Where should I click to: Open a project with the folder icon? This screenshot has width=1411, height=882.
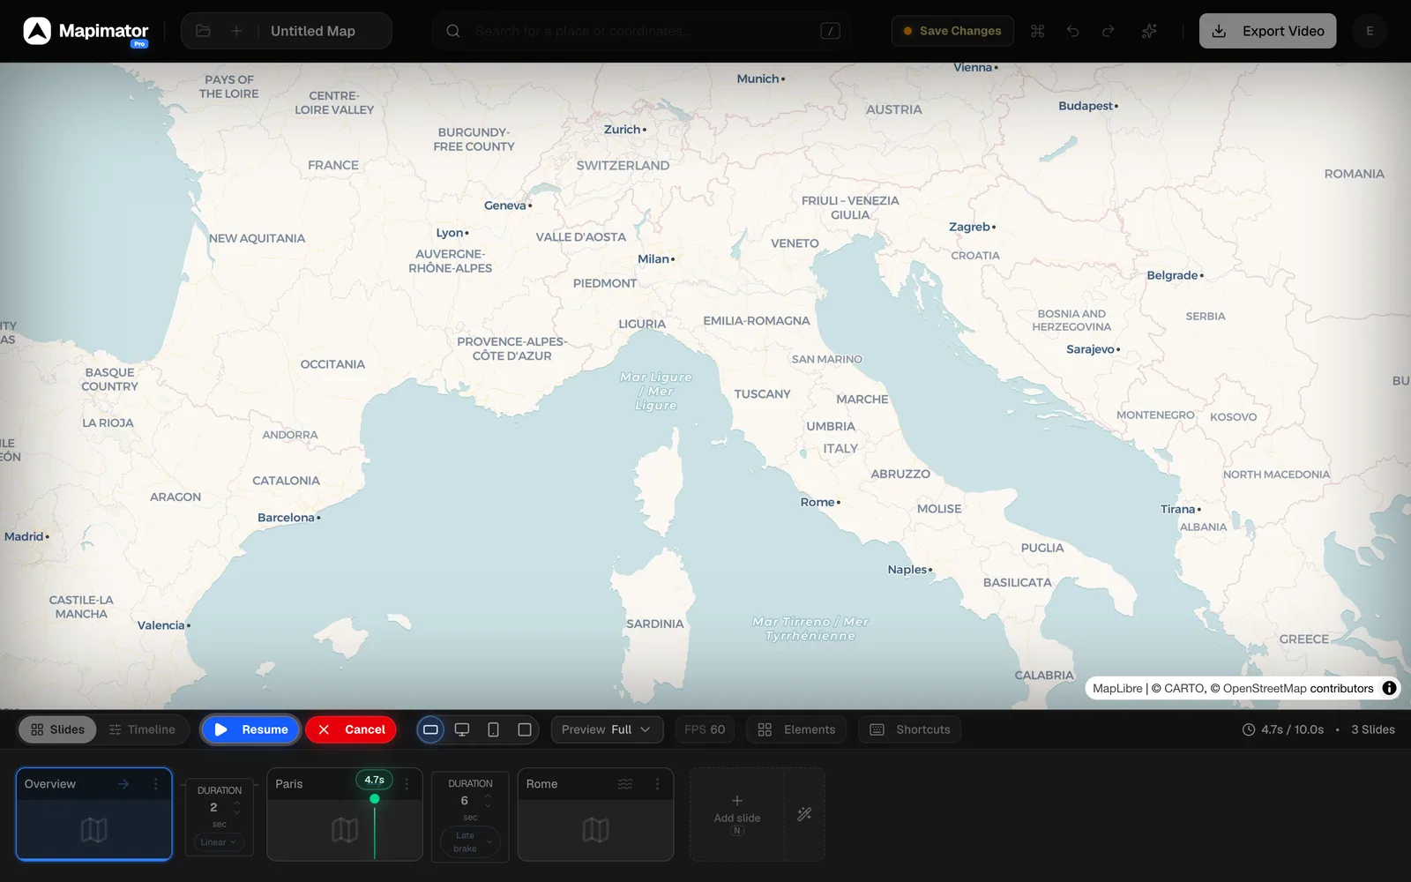[x=203, y=31]
